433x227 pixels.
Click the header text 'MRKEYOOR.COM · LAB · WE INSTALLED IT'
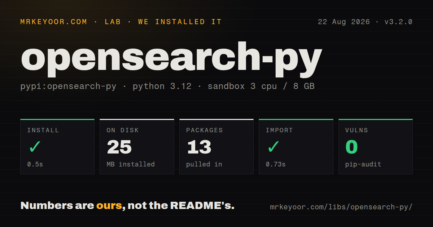[121, 22]
